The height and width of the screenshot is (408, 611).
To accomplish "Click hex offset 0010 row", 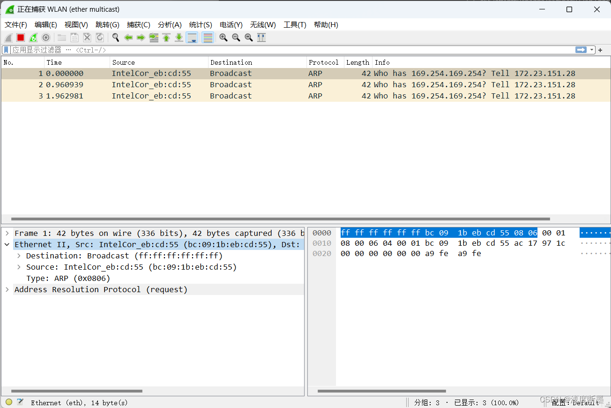I will point(322,243).
